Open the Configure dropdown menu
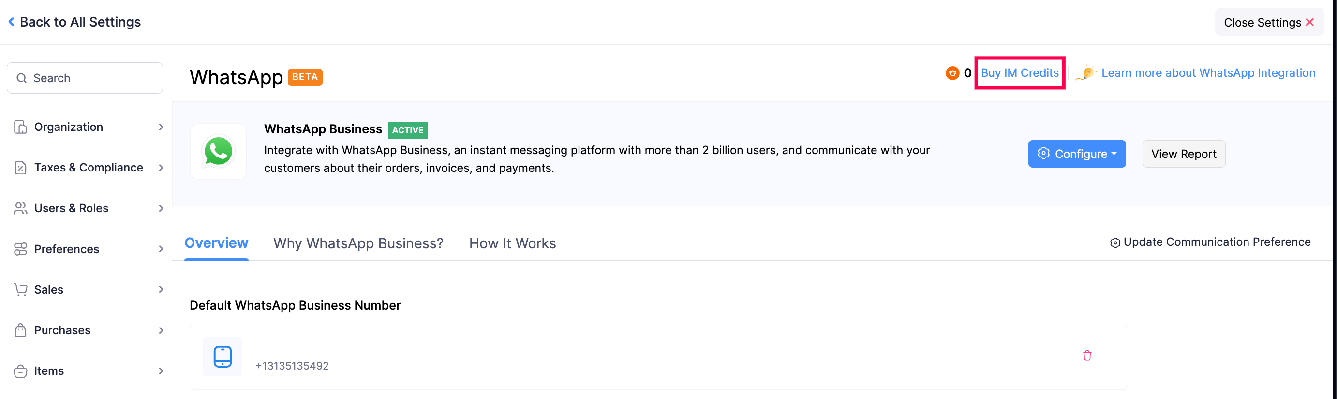 pyautogui.click(x=1076, y=154)
